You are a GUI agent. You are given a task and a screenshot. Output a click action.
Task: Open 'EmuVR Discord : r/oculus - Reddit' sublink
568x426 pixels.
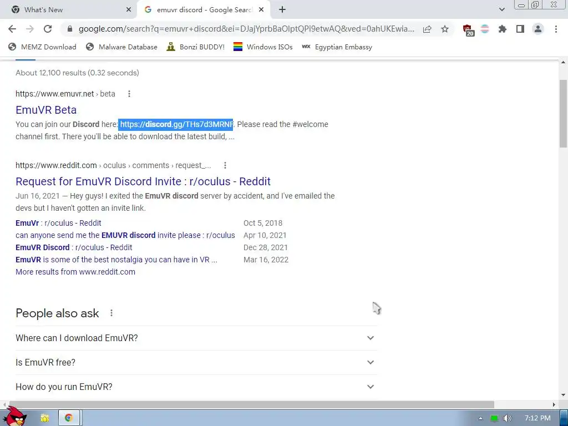pyautogui.click(x=74, y=247)
